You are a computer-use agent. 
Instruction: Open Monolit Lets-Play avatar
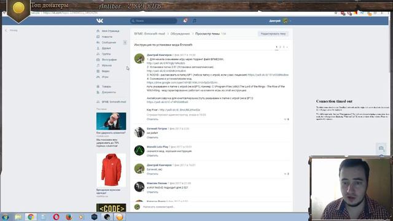pos(139,150)
